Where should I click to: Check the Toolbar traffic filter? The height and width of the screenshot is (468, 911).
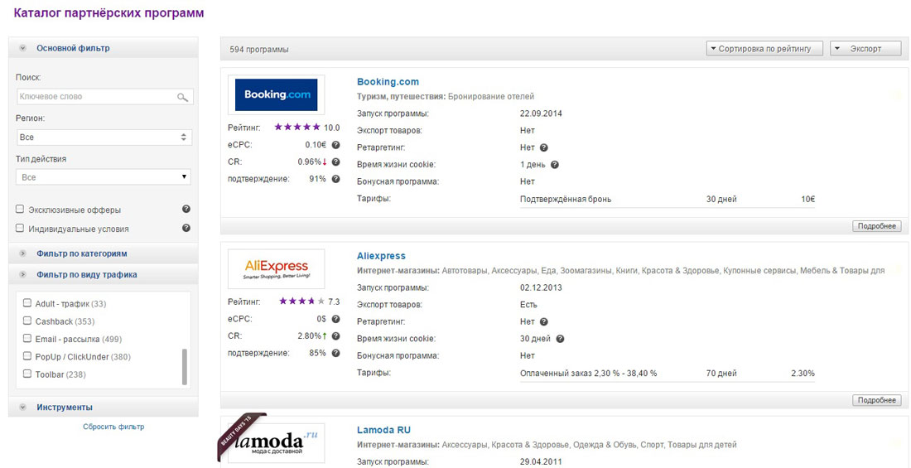coord(27,374)
